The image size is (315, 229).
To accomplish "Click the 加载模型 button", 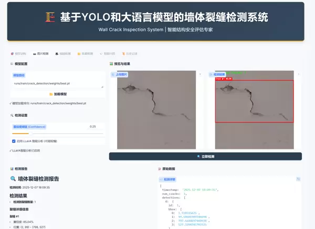I will [x=58, y=94].
